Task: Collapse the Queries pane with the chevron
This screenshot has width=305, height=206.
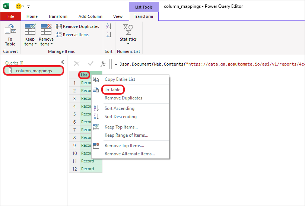Action: pyautogui.click(x=63, y=62)
